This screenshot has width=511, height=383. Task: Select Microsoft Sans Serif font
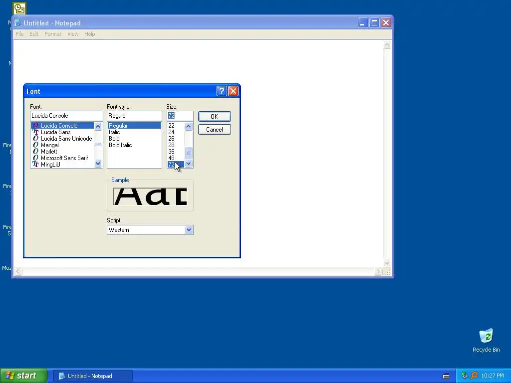(64, 158)
